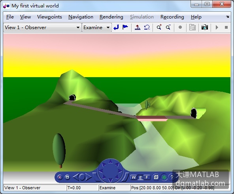Click the zoom out magnifier icon
The image size is (234, 194).
pos(168,27)
